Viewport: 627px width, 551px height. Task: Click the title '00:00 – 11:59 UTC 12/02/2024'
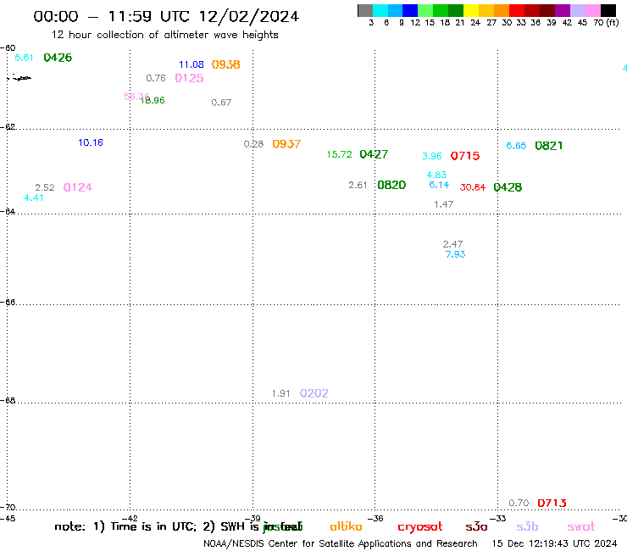[166, 17]
